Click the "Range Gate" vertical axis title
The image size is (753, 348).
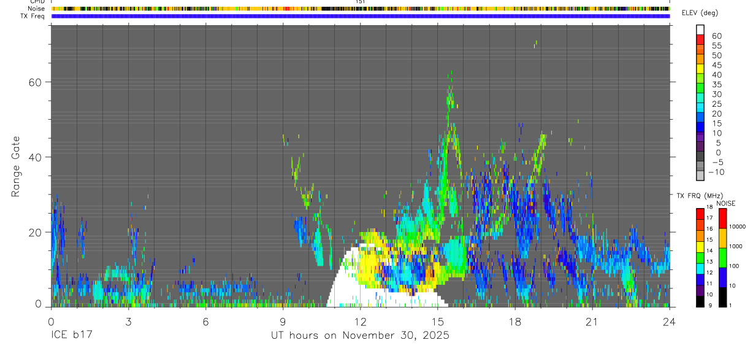[15, 166]
